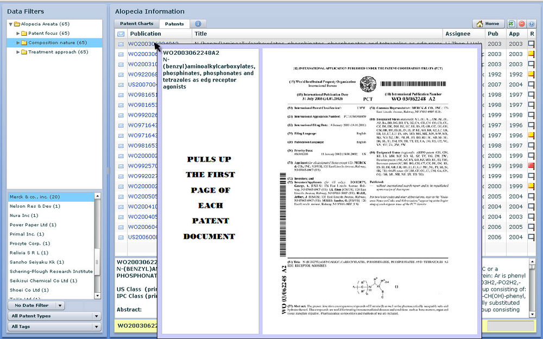Select Nelson Res & Dev in assignee list
Screen dimensions: 543x339
pos(35,206)
